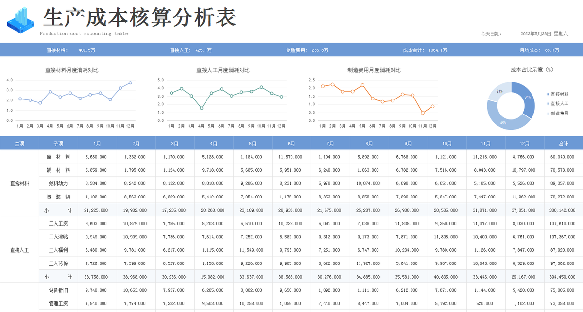The width and height of the screenshot is (583, 312).
Task: Click the December data point on materials chart
Action: (130, 82)
